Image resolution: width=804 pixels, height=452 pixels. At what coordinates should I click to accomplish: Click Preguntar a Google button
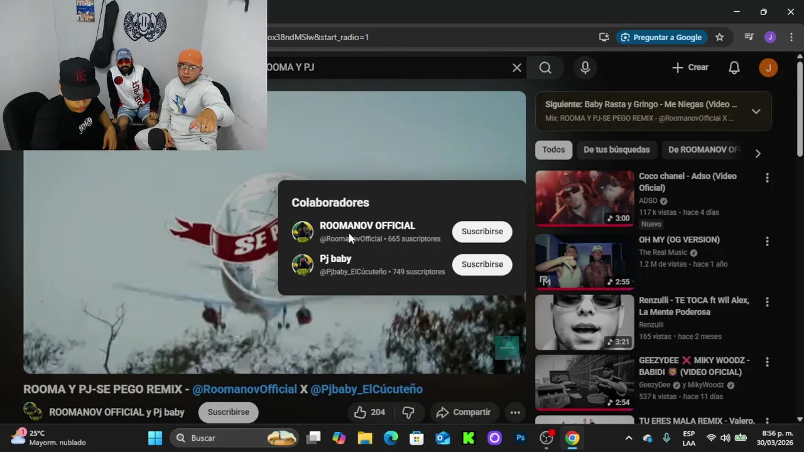tap(661, 37)
